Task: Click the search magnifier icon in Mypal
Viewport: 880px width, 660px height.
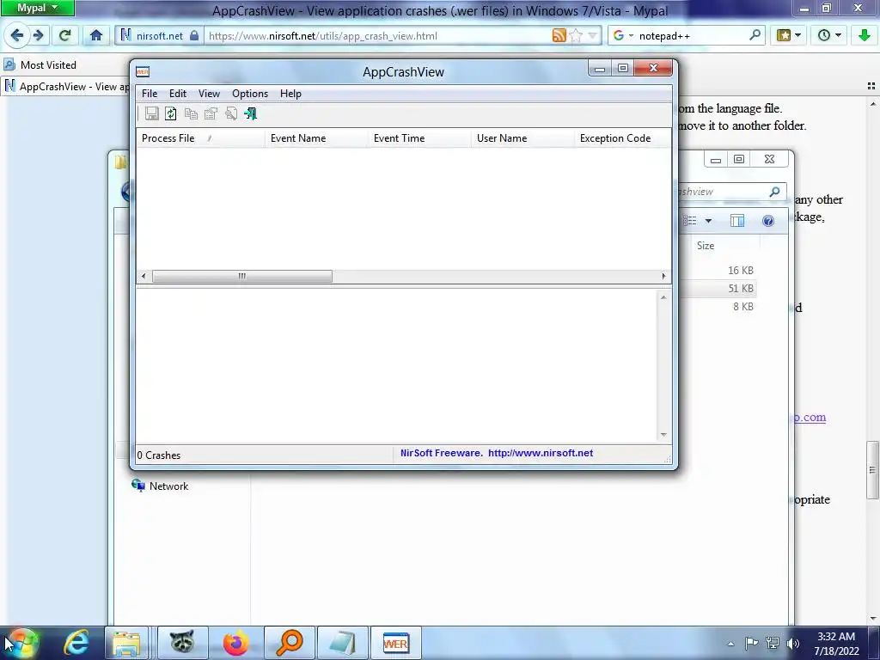Action: click(x=755, y=34)
